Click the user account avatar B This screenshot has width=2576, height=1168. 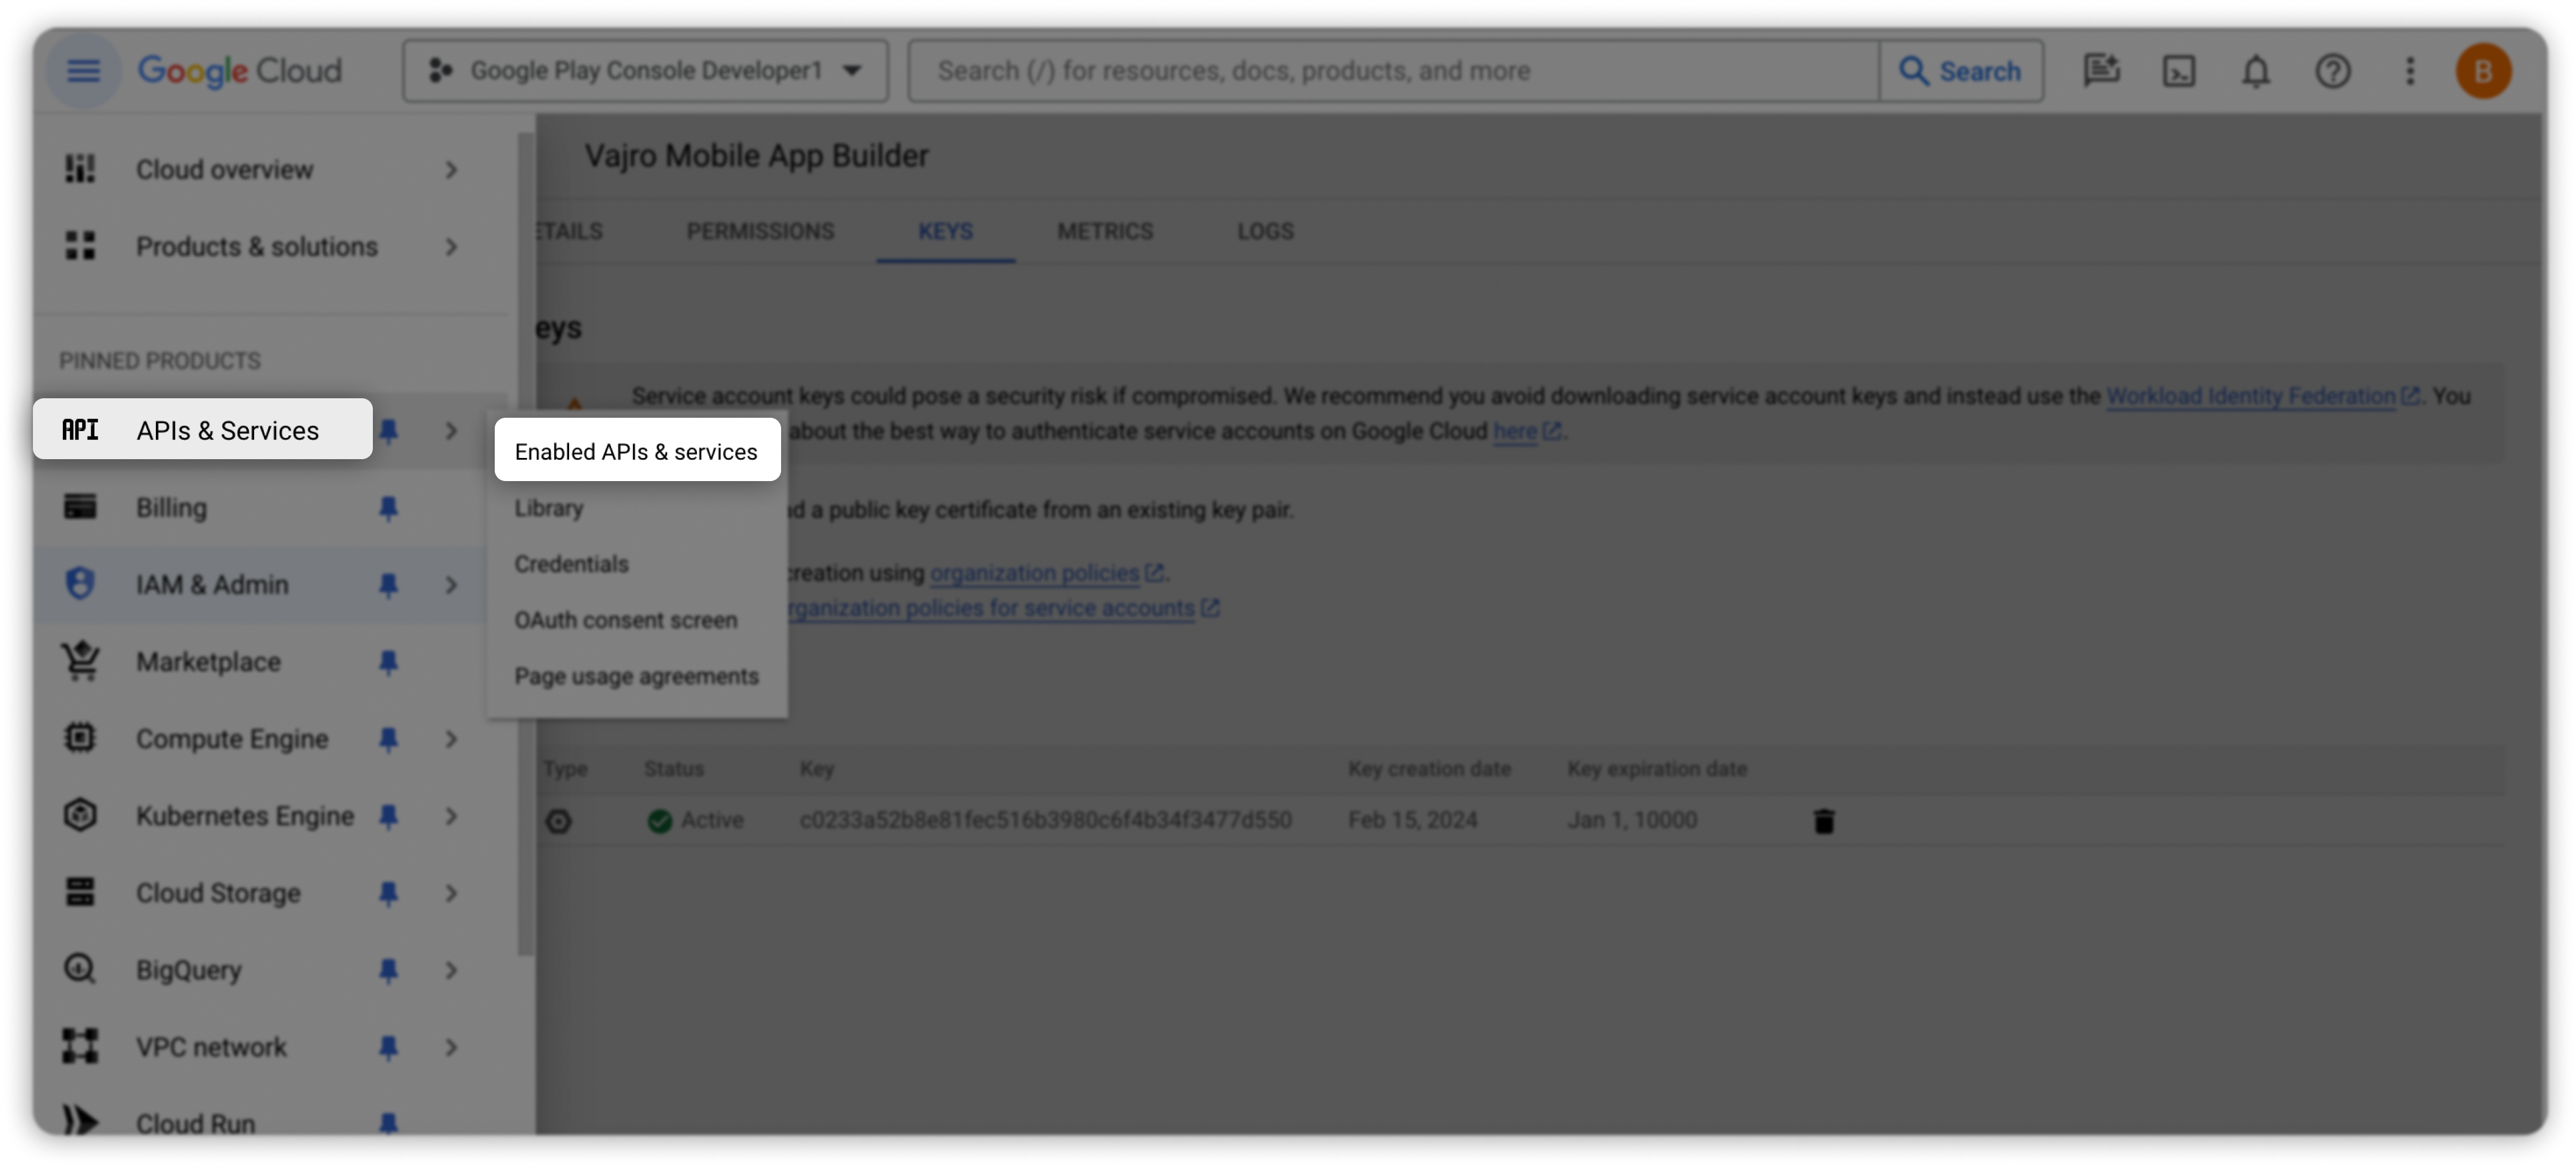[x=2483, y=71]
